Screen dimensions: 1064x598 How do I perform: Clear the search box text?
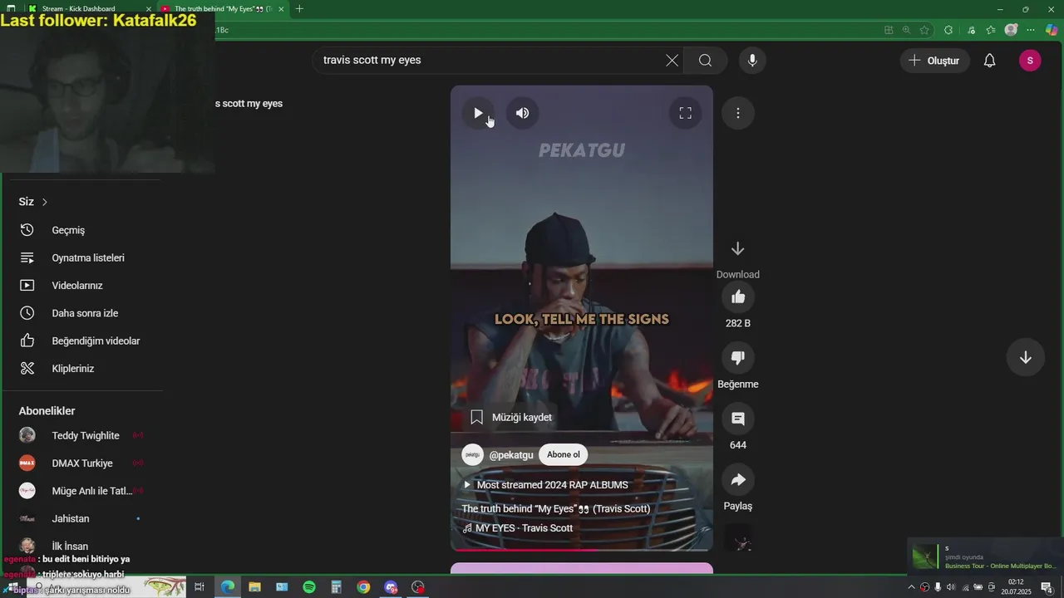[672, 60]
